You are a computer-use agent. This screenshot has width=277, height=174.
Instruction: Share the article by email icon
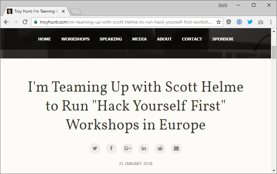(x=176, y=148)
